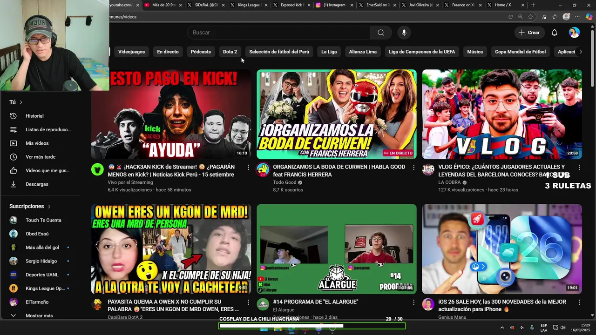Open options menu for Boda de Curwen video

tap(413, 167)
